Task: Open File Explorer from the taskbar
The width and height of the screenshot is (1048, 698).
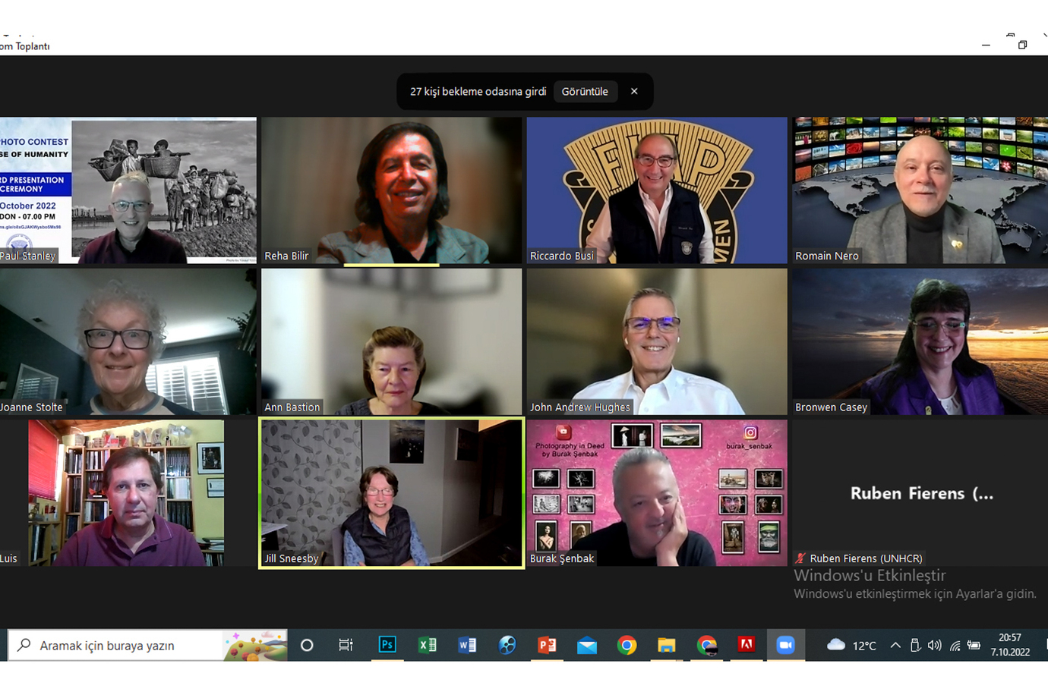Action: pos(666,645)
